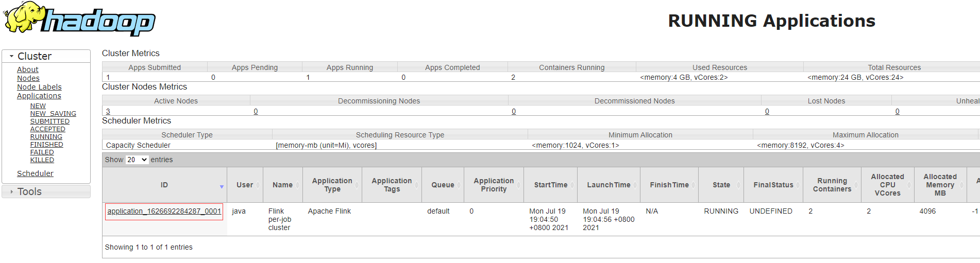Go to the Nodes page

coord(28,78)
